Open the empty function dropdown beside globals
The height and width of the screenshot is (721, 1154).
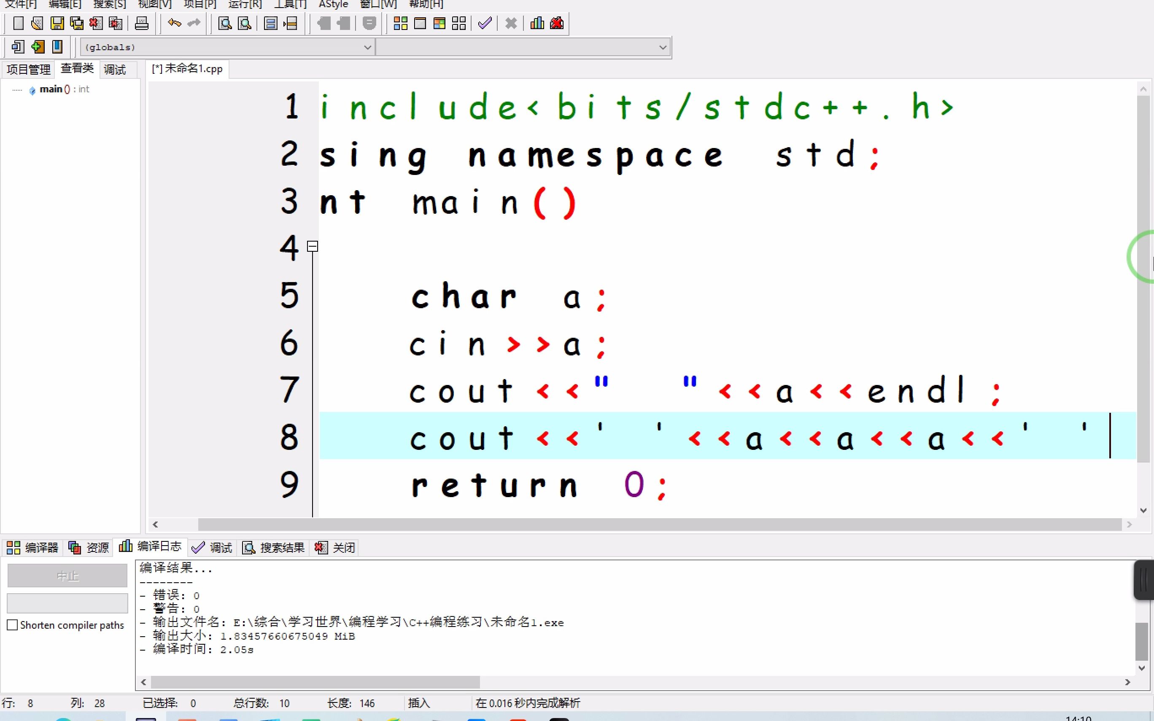tap(662, 47)
